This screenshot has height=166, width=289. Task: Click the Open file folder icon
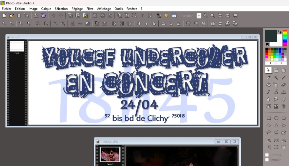point(11,15)
